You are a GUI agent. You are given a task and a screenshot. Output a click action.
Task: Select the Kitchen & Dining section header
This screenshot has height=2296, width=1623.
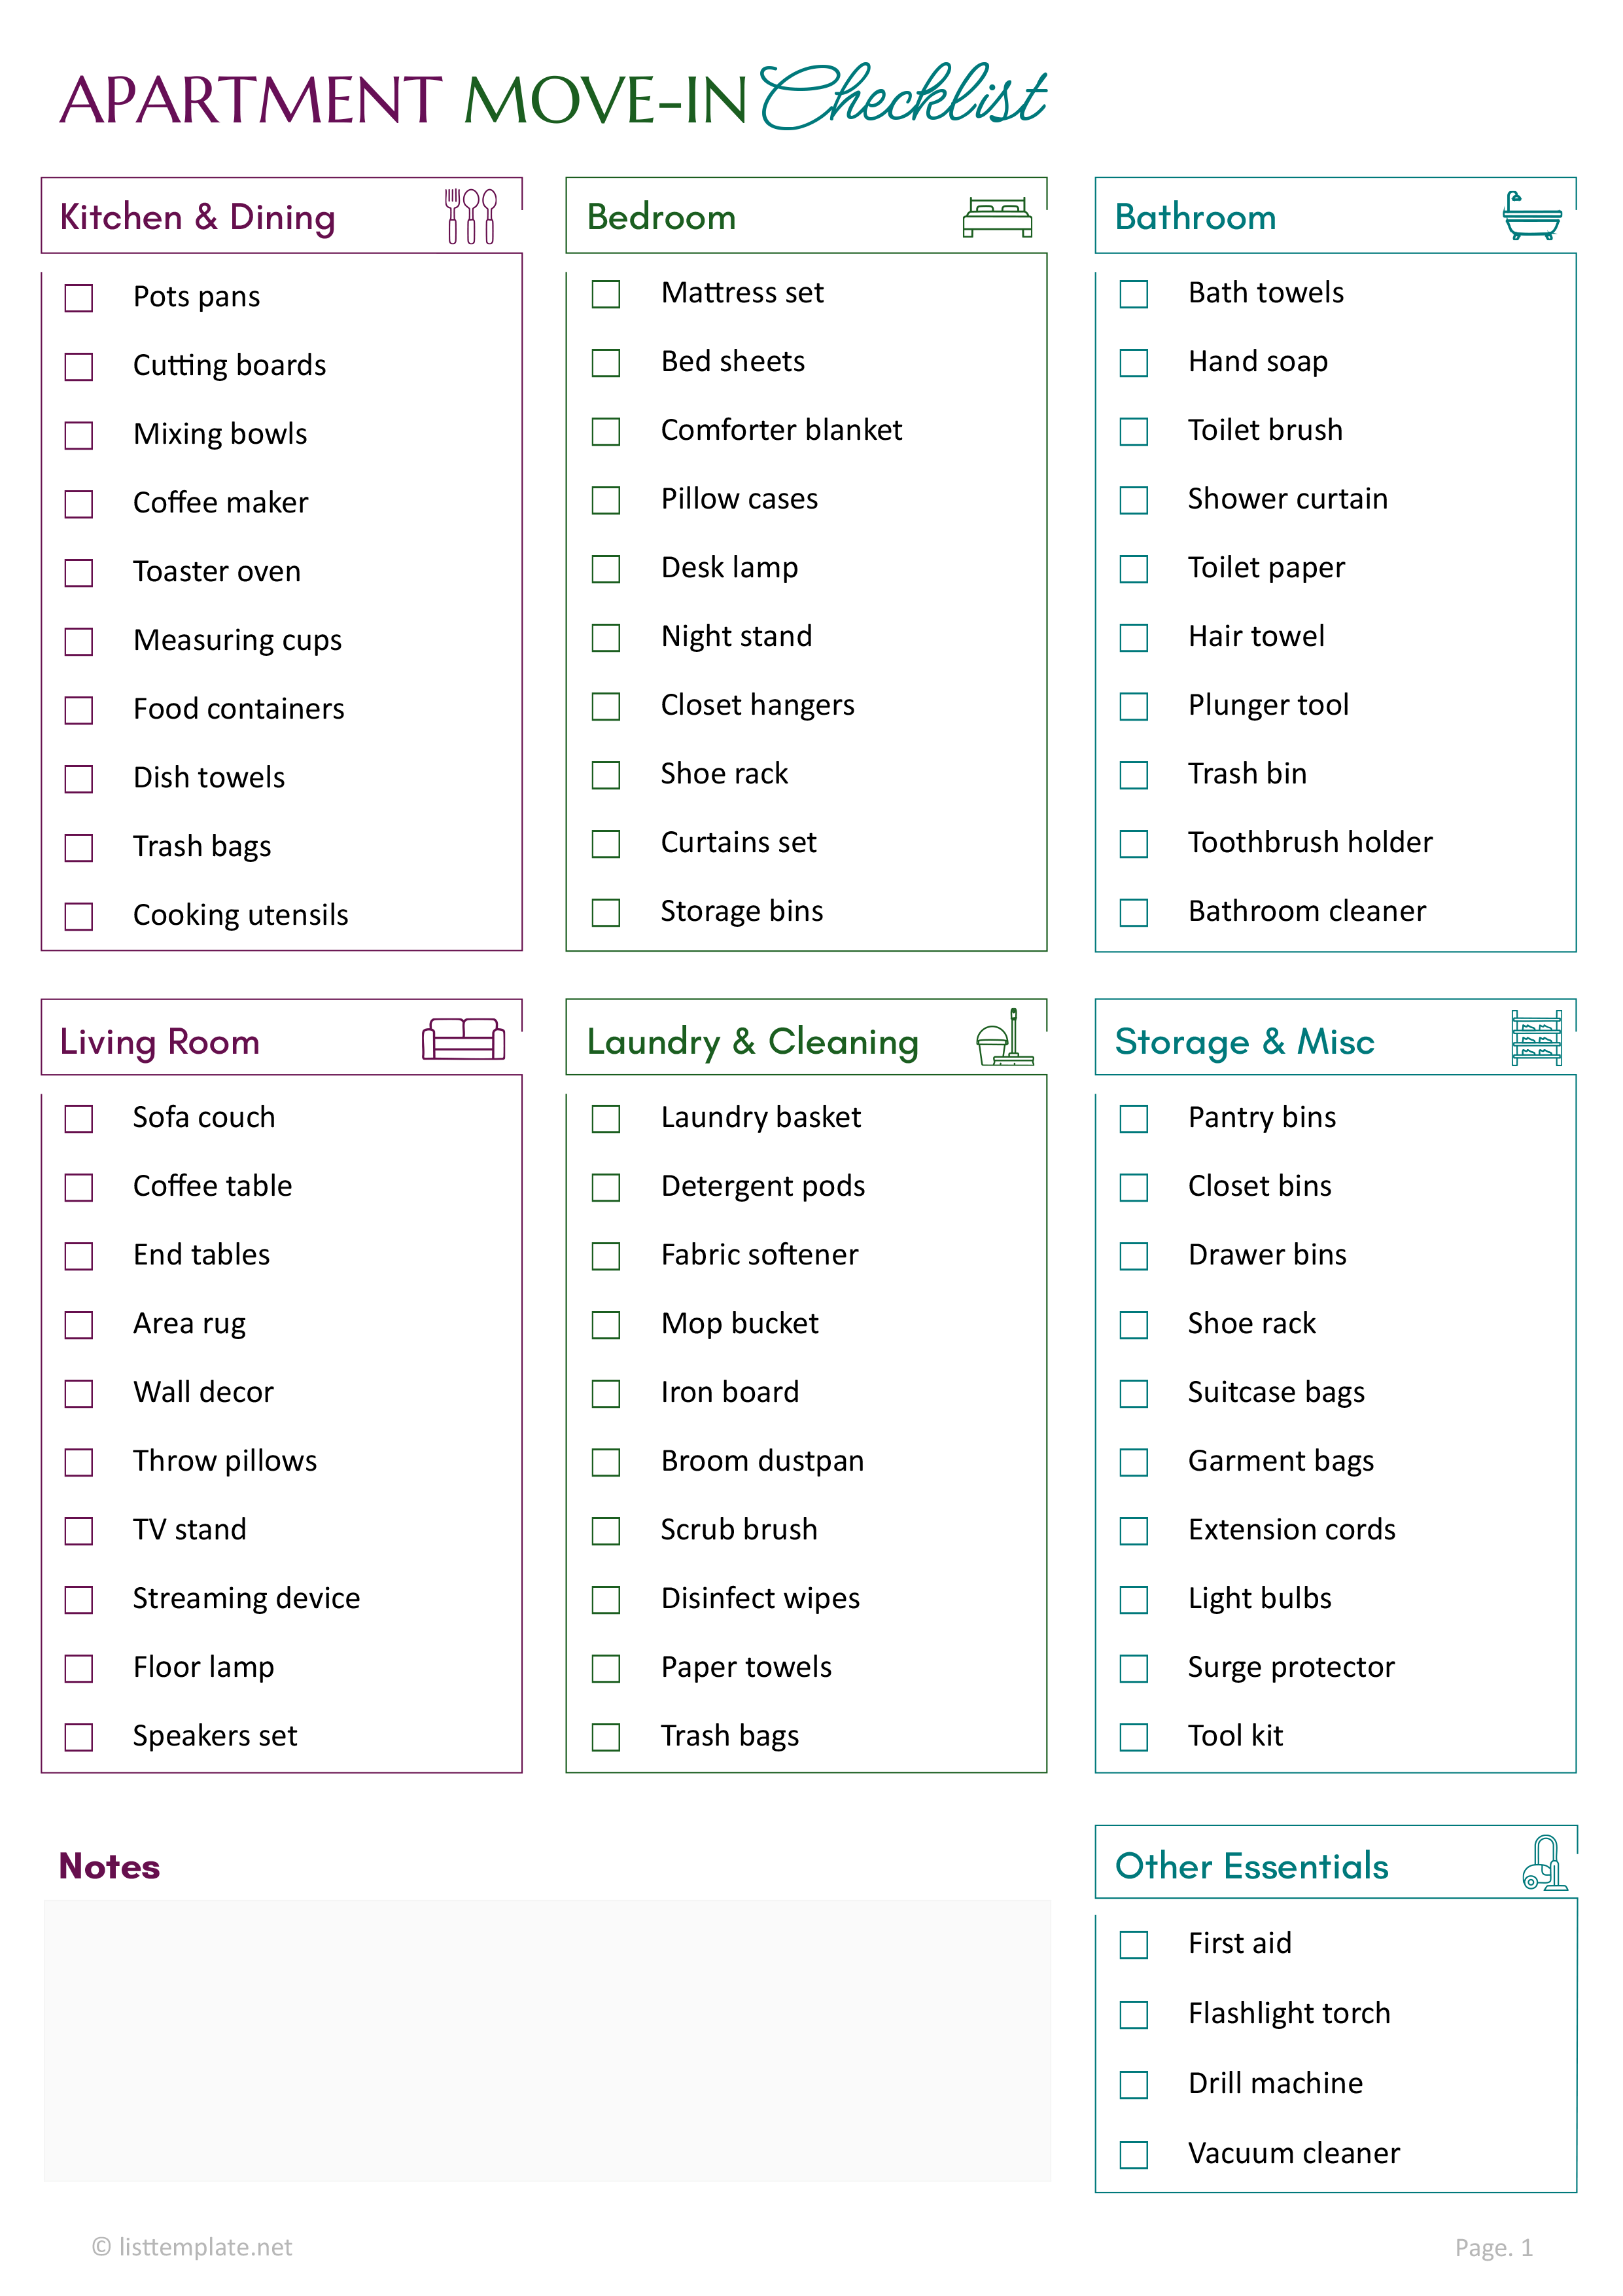198,217
